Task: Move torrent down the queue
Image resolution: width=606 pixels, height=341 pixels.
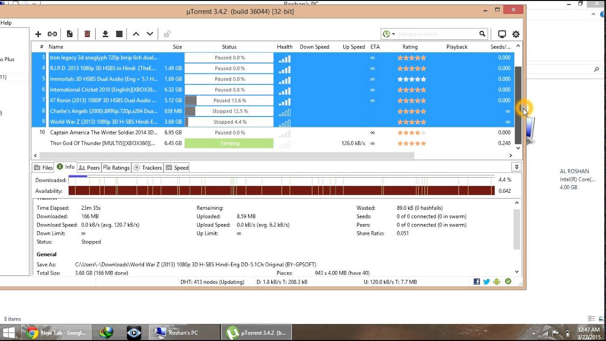Action: pyautogui.click(x=150, y=34)
